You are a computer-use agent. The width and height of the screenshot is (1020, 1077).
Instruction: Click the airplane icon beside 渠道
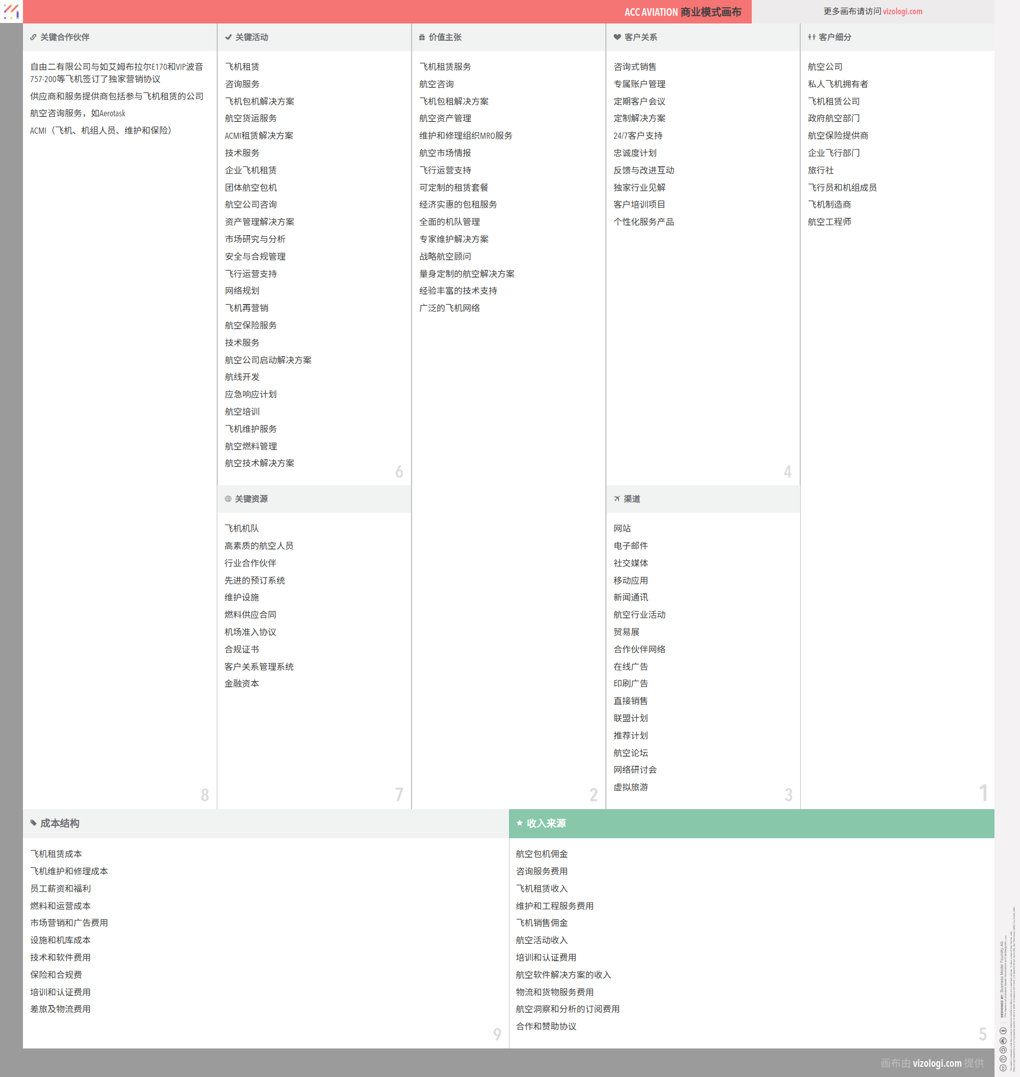[x=617, y=499]
